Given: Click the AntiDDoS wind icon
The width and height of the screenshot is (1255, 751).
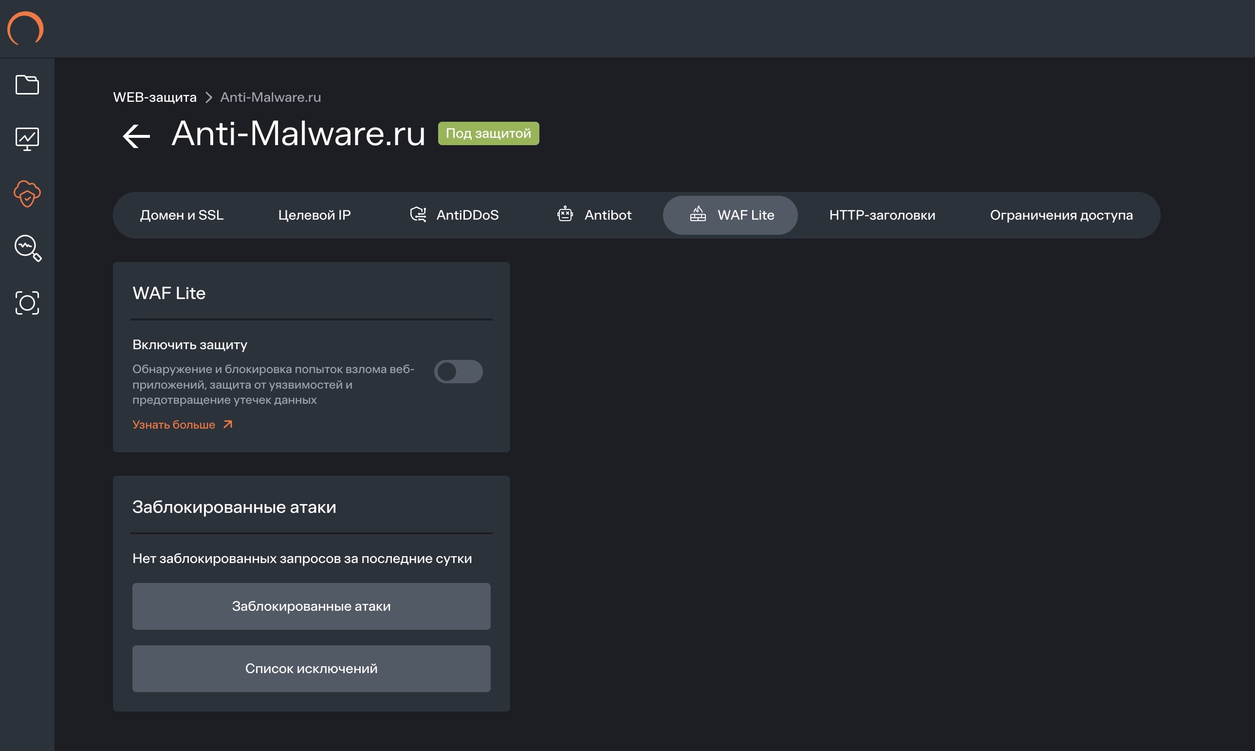Looking at the screenshot, I should (x=418, y=215).
